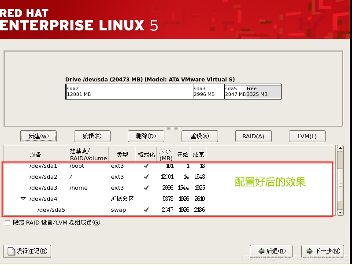352x265 pixels.
Task: Click the release notes document icon
Action: pos(11,251)
